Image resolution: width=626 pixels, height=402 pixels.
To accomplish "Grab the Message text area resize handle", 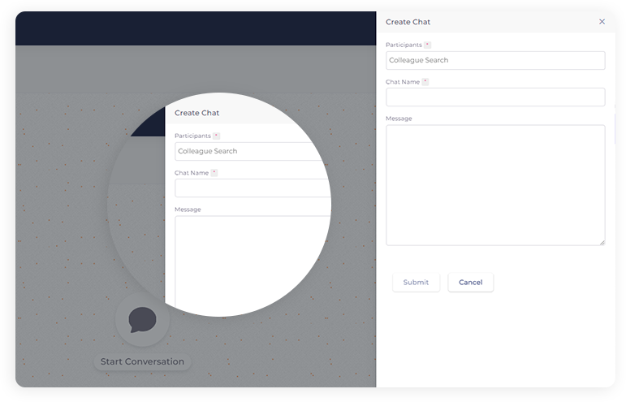I will [x=602, y=242].
